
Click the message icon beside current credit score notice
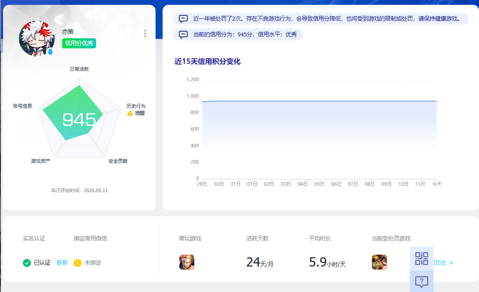pyautogui.click(x=183, y=34)
